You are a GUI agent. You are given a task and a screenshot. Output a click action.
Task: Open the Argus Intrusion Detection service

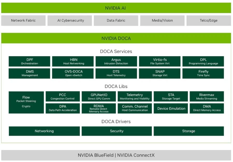pos(116,61)
